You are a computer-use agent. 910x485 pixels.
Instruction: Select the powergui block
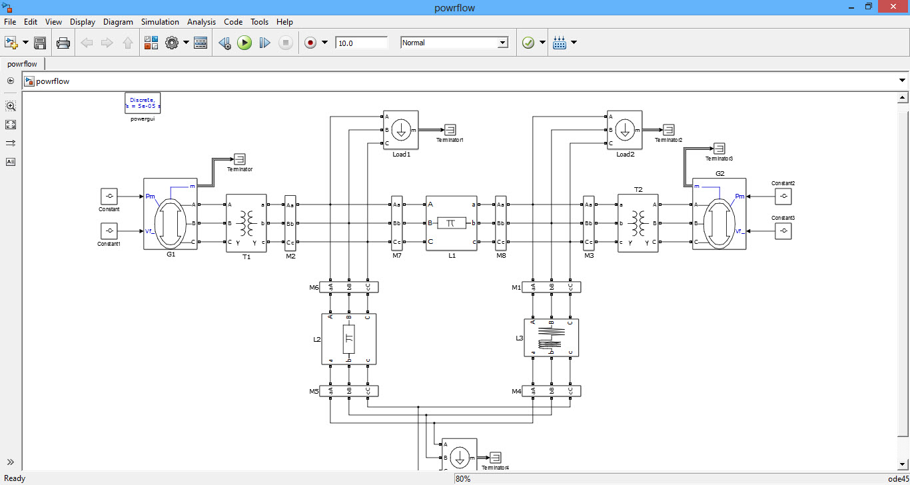pyautogui.click(x=143, y=103)
